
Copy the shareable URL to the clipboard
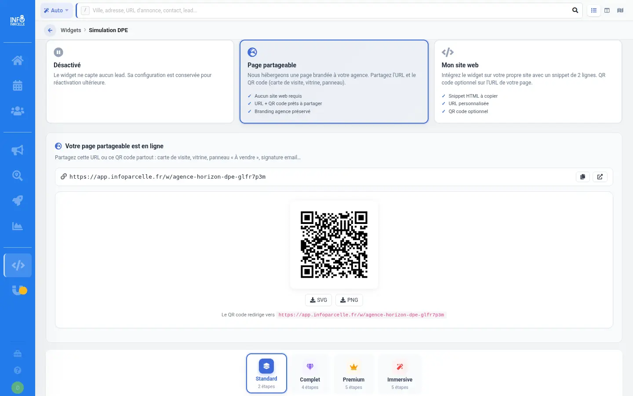pyautogui.click(x=582, y=176)
